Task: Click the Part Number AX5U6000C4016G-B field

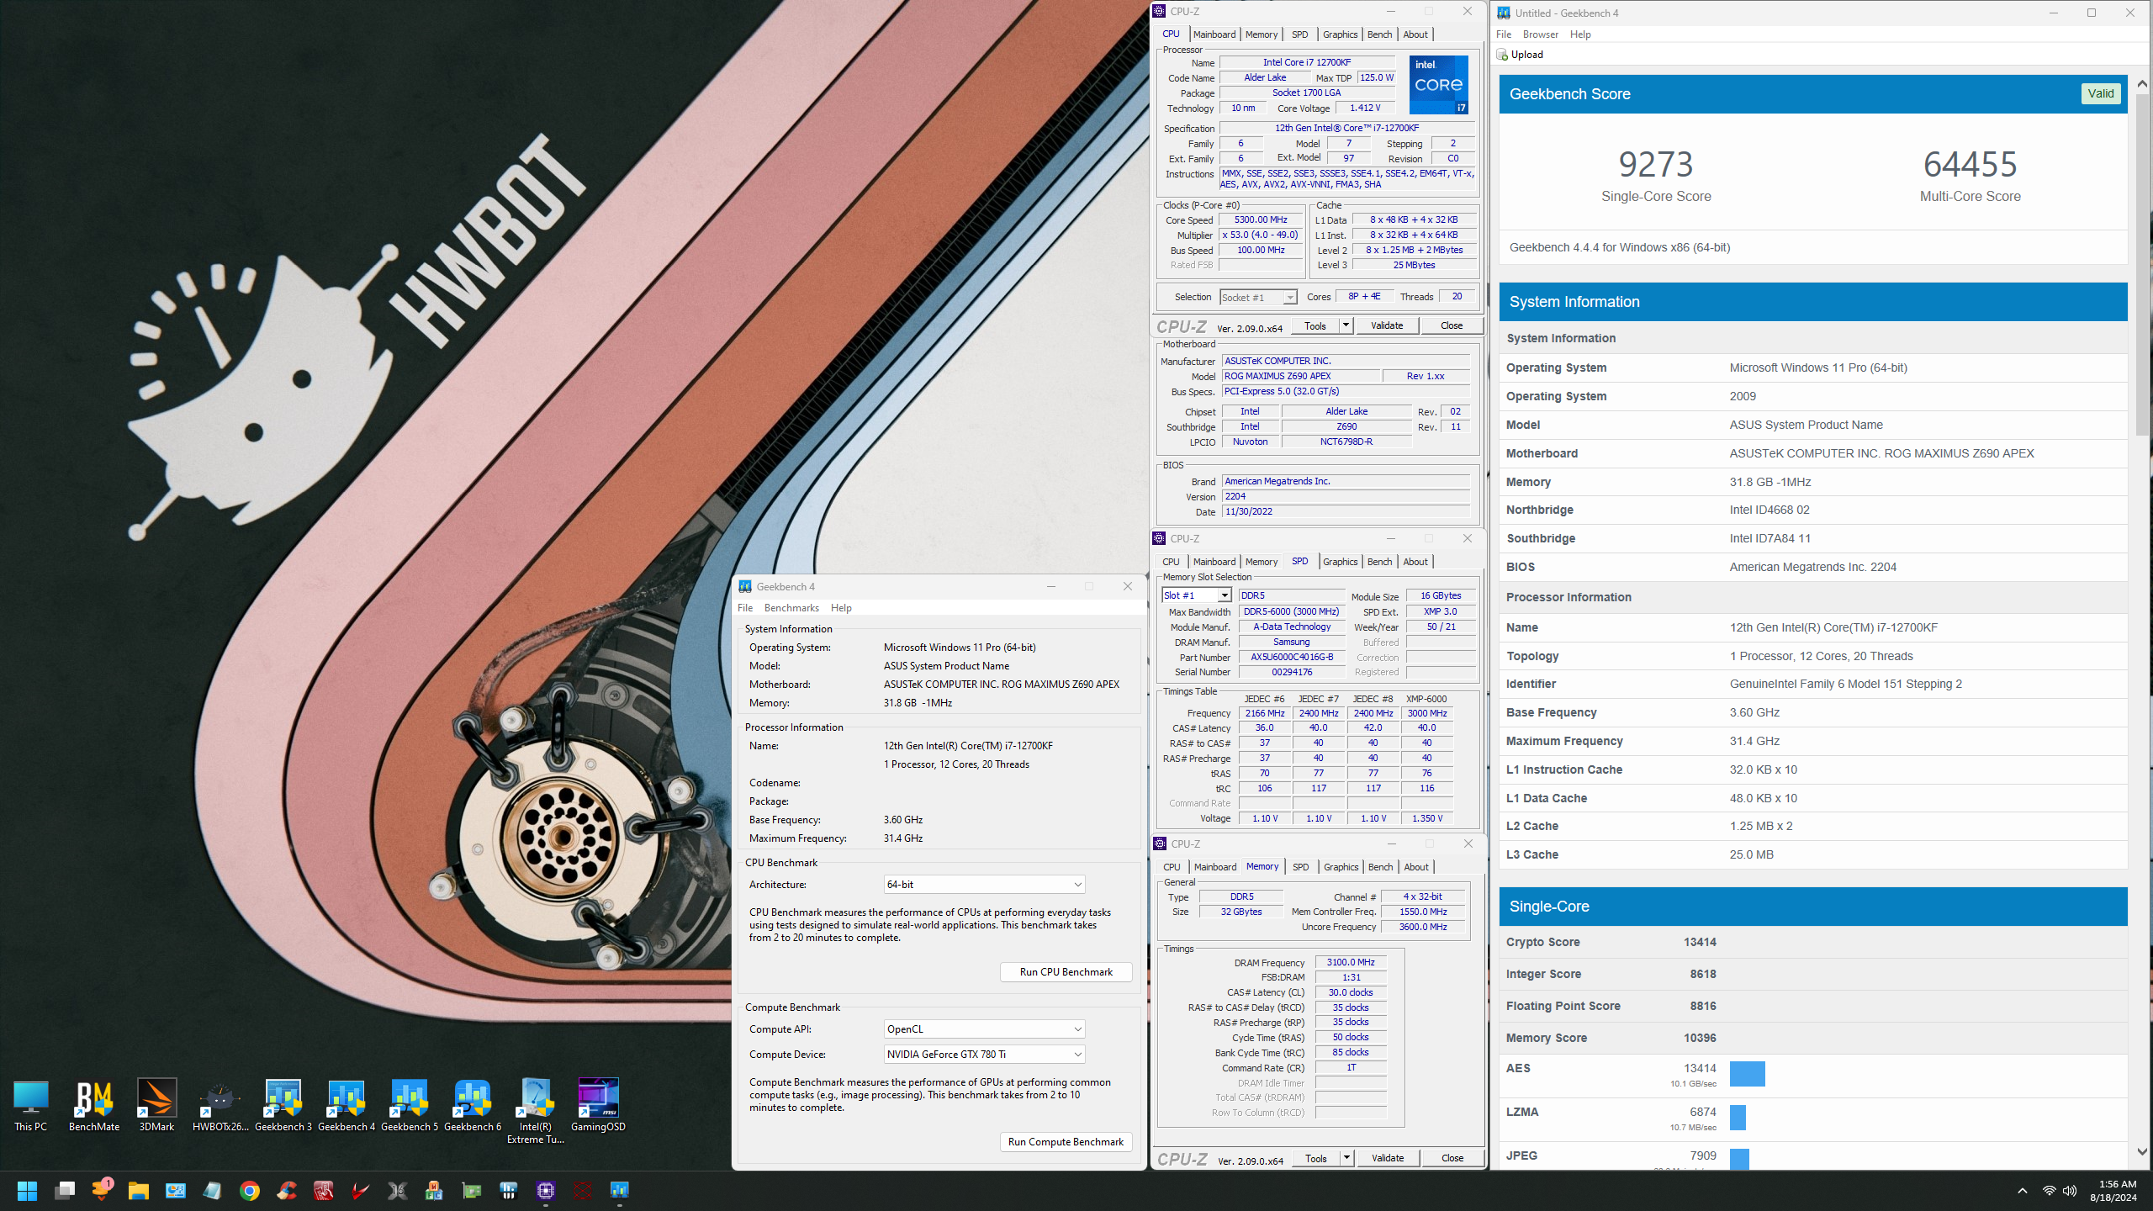Action: tap(1292, 658)
